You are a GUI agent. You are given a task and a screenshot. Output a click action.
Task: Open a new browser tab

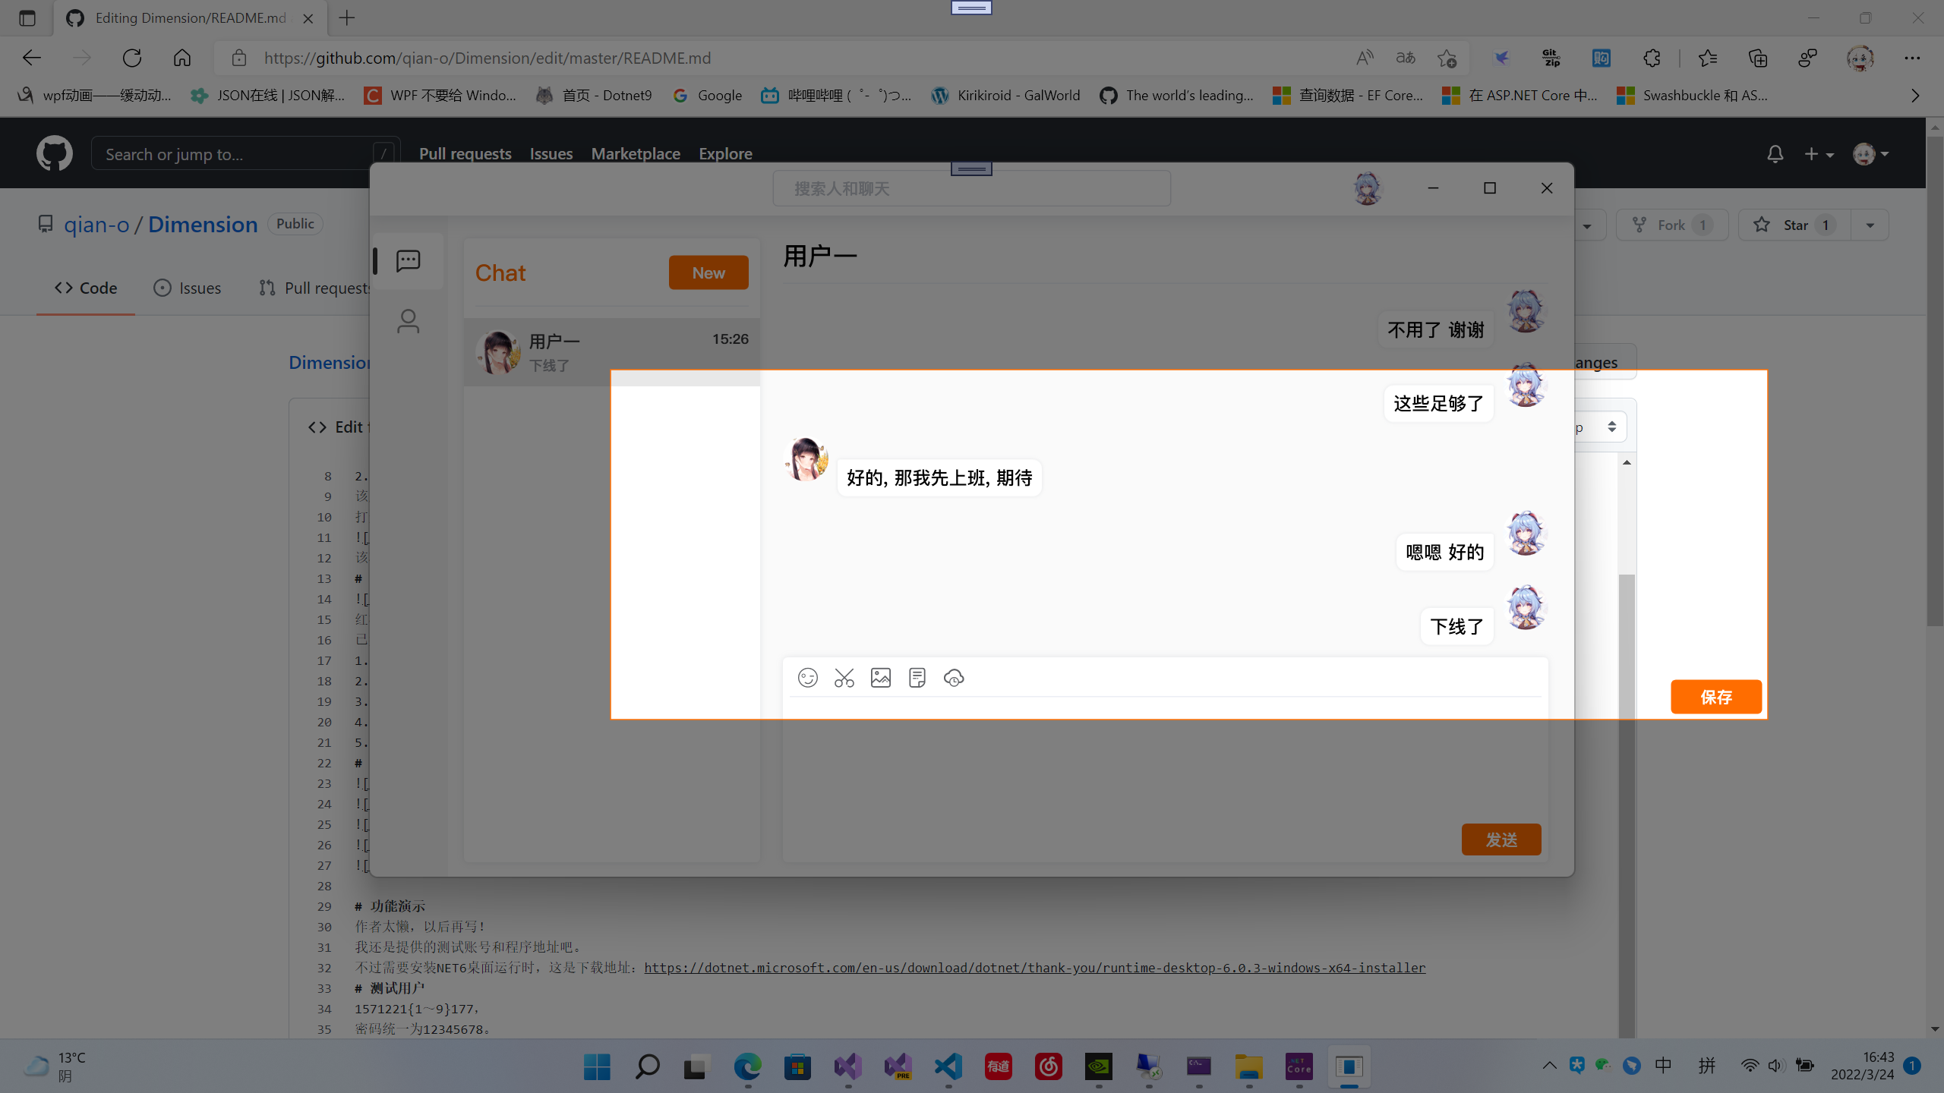click(346, 17)
